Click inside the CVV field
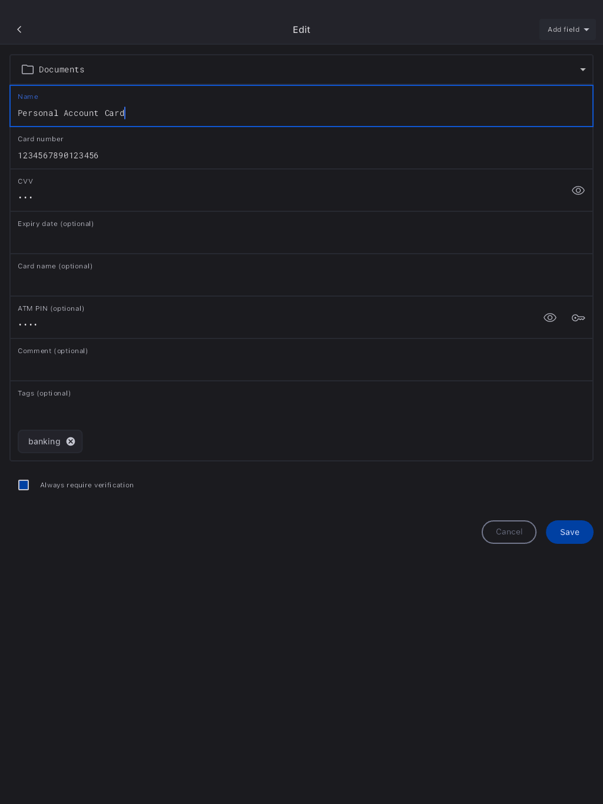 [283, 197]
